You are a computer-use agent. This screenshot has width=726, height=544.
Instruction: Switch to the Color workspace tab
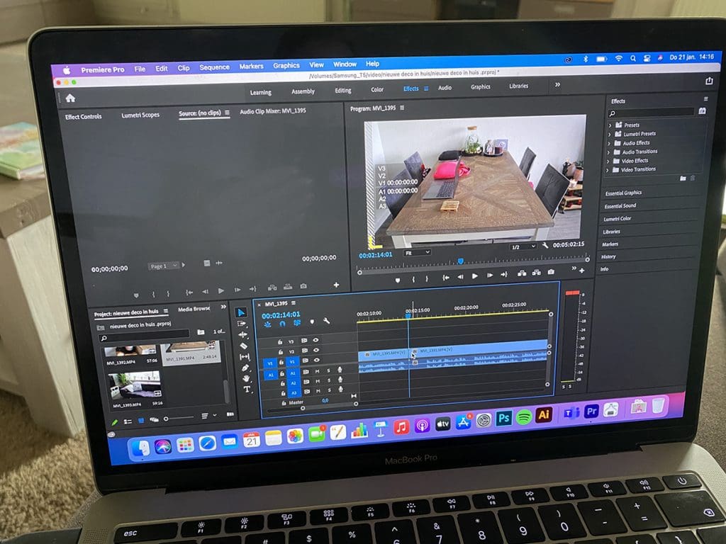click(x=377, y=90)
